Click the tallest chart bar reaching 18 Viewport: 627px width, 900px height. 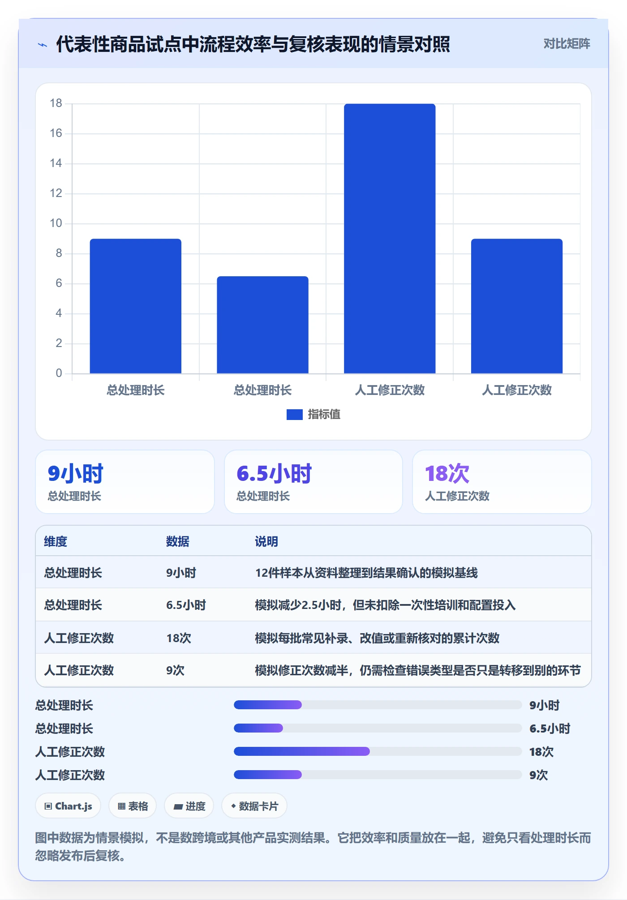coord(390,239)
